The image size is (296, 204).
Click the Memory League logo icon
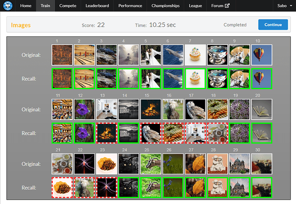8,6
